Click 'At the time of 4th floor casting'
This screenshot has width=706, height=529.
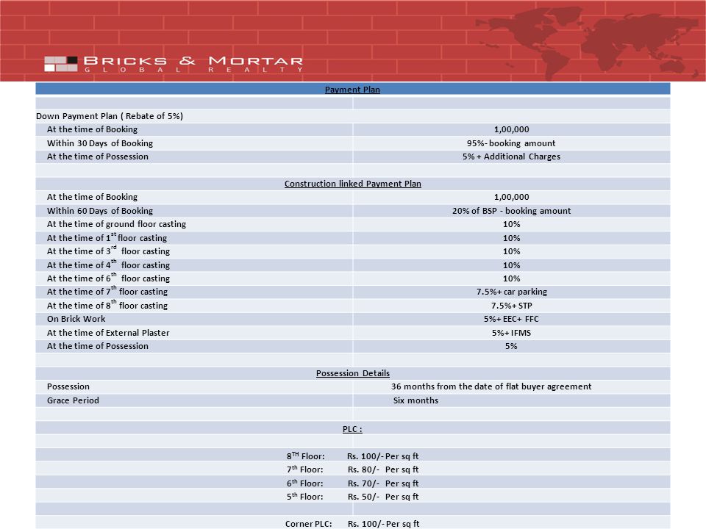[x=109, y=264]
